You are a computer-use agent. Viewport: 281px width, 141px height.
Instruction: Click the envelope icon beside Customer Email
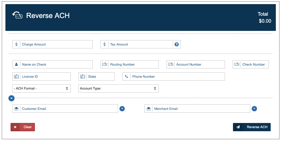click(17, 109)
